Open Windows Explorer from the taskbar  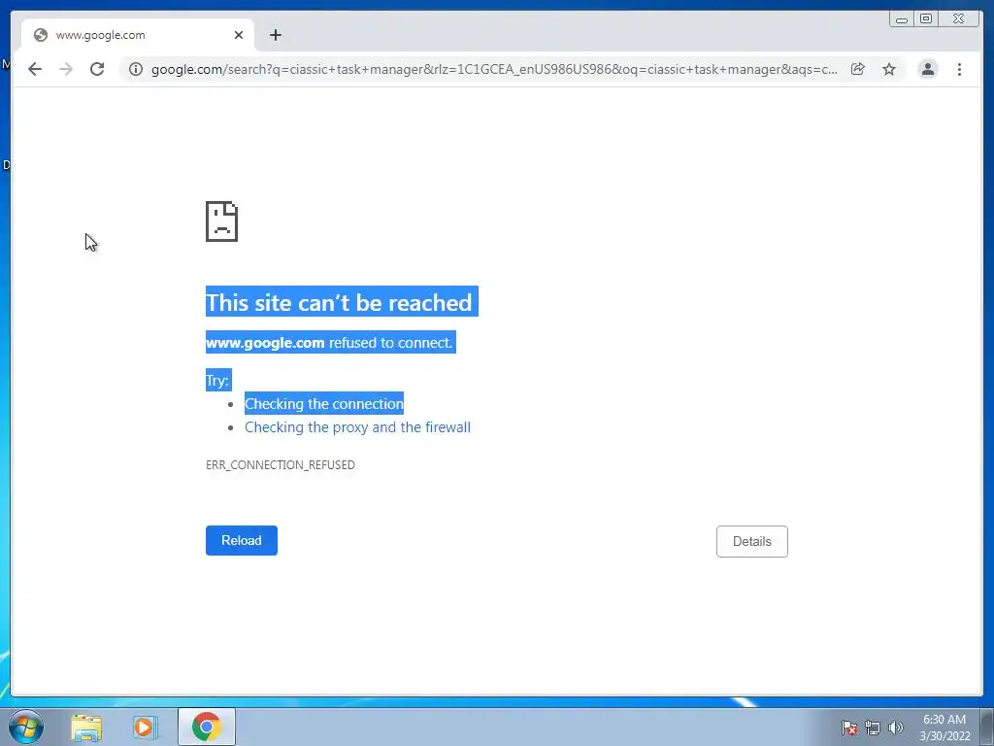pyautogui.click(x=86, y=728)
